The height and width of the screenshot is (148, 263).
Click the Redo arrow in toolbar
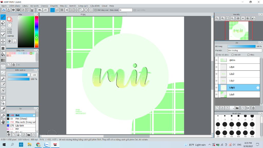[45, 10]
